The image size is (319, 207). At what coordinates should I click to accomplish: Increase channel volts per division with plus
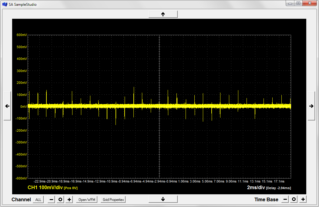(x=69, y=199)
